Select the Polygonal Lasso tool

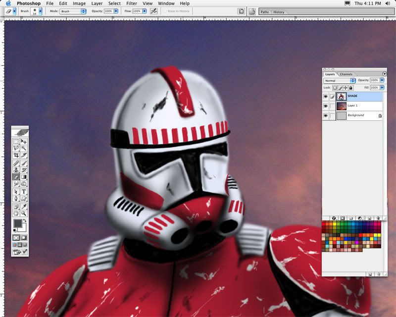tap(16, 148)
